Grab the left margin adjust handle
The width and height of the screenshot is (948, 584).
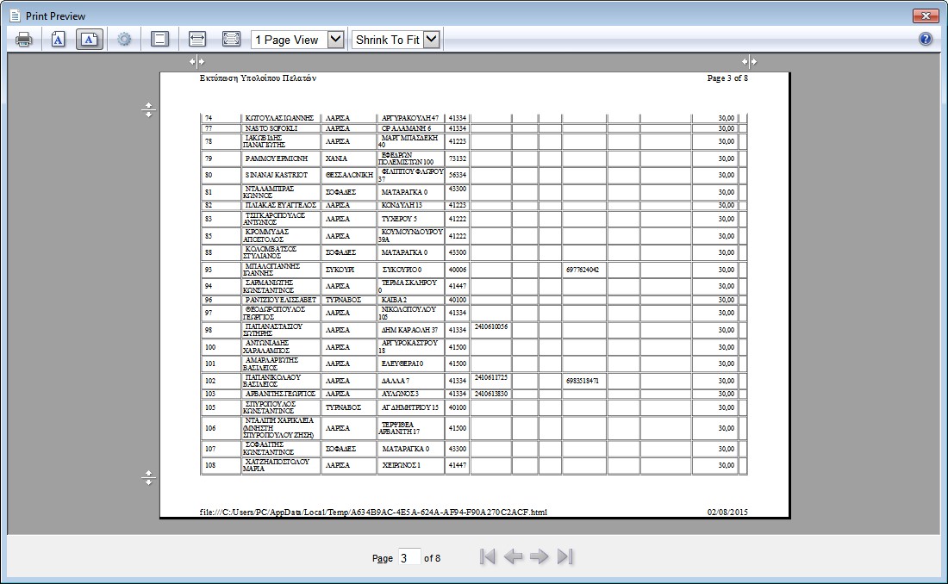197,61
